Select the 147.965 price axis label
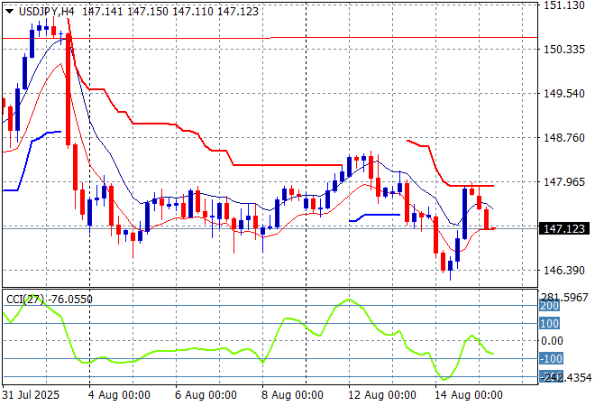Viewport: 595px width, 406px height. point(564,182)
